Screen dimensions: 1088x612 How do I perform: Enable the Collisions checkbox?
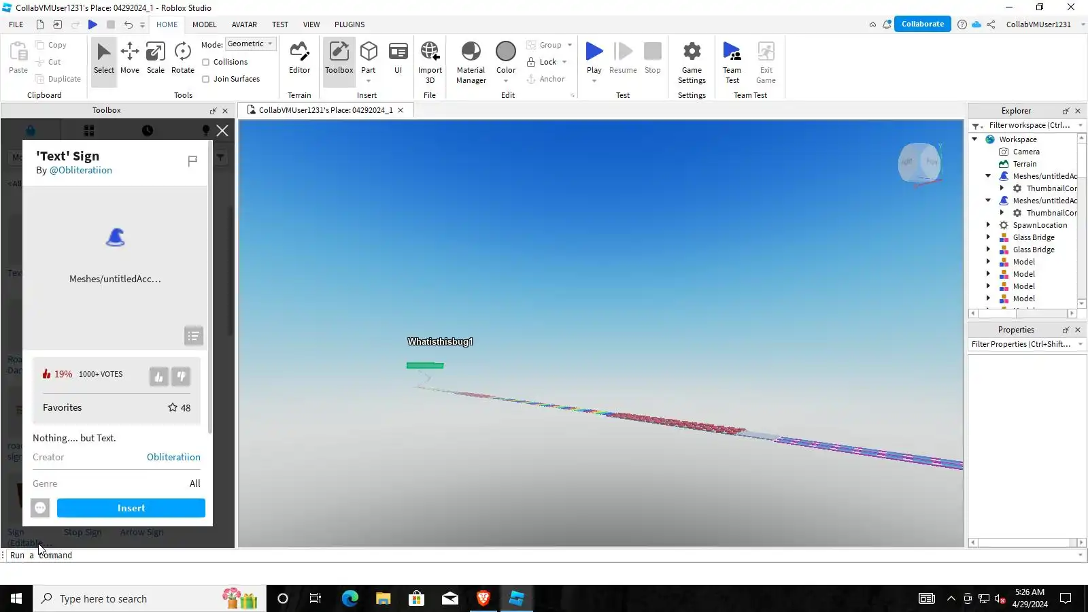click(206, 62)
